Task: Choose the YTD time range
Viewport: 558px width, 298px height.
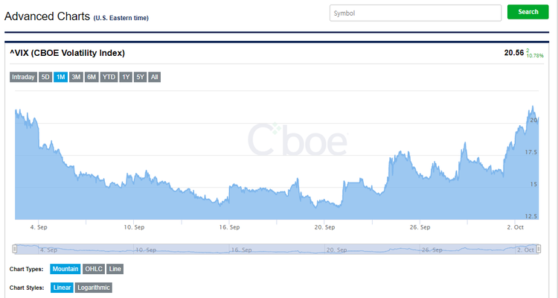Action: pos(109,77)
